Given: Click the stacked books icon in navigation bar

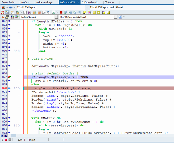Looking at the screenshot, I should (3, 8).
